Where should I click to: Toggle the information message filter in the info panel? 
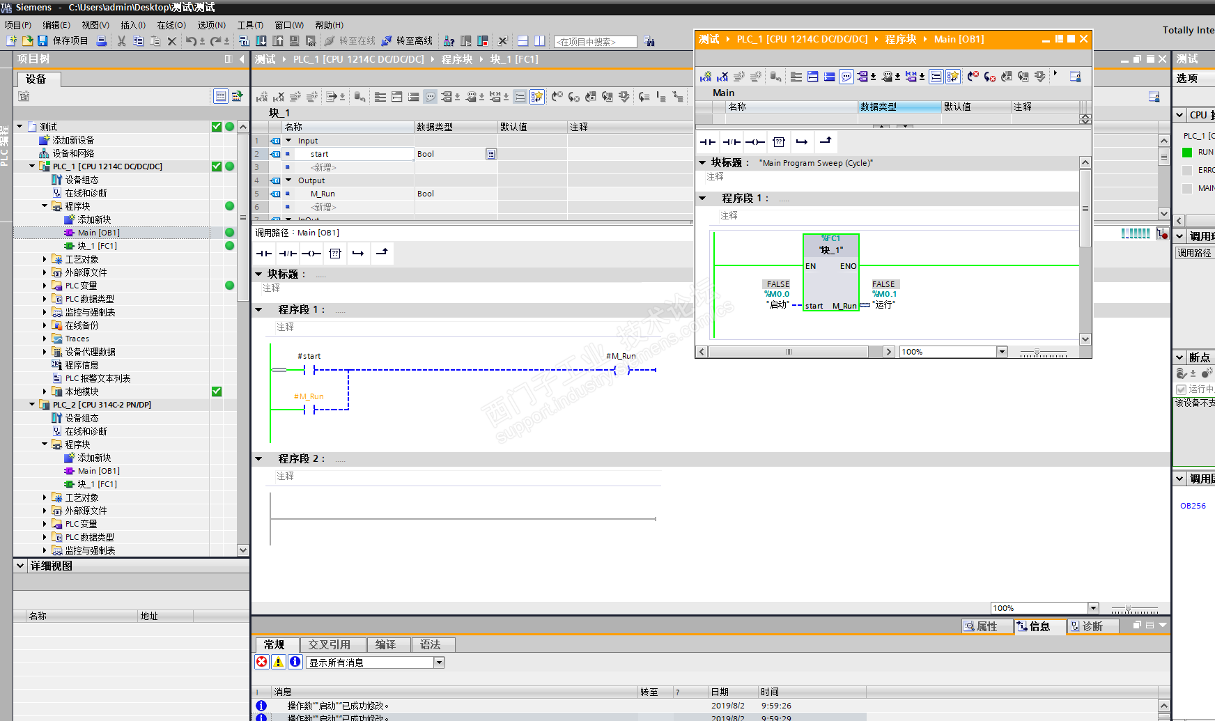click(x=295, y=662)
